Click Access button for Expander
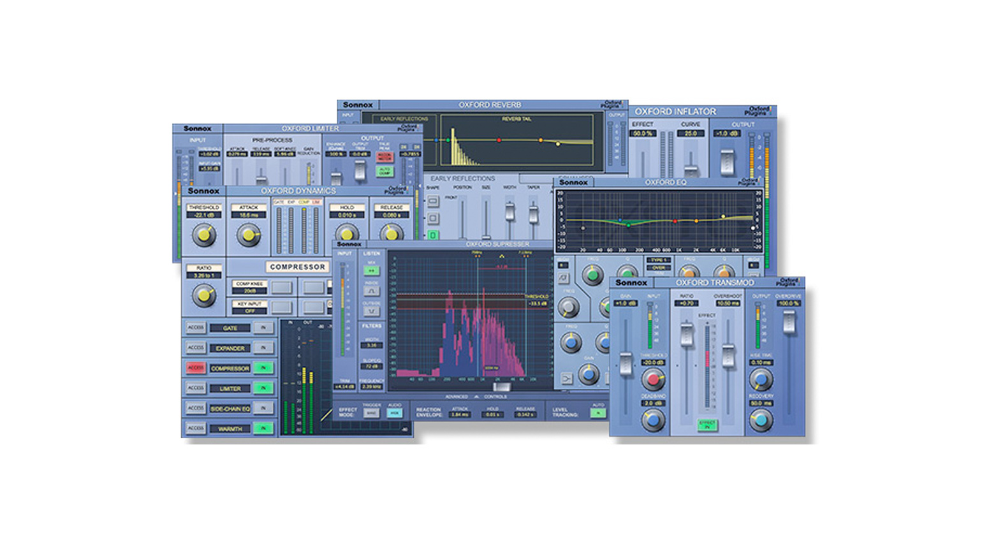 pyautogui.click(x=196, y=348)
